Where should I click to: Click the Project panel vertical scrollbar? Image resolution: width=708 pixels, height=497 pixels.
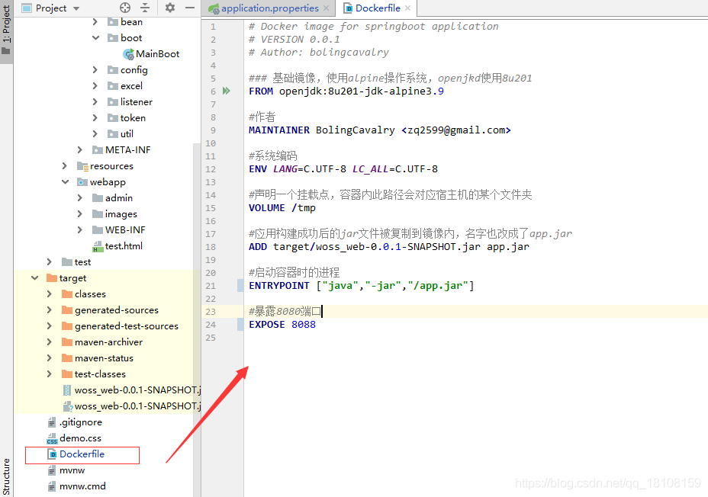point(197,319)
